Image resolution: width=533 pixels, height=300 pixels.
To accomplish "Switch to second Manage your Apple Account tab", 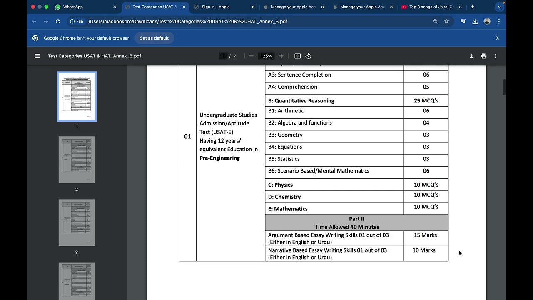I will click(363, 7).
